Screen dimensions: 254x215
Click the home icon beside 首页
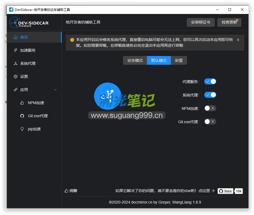[x=16, y=37]
